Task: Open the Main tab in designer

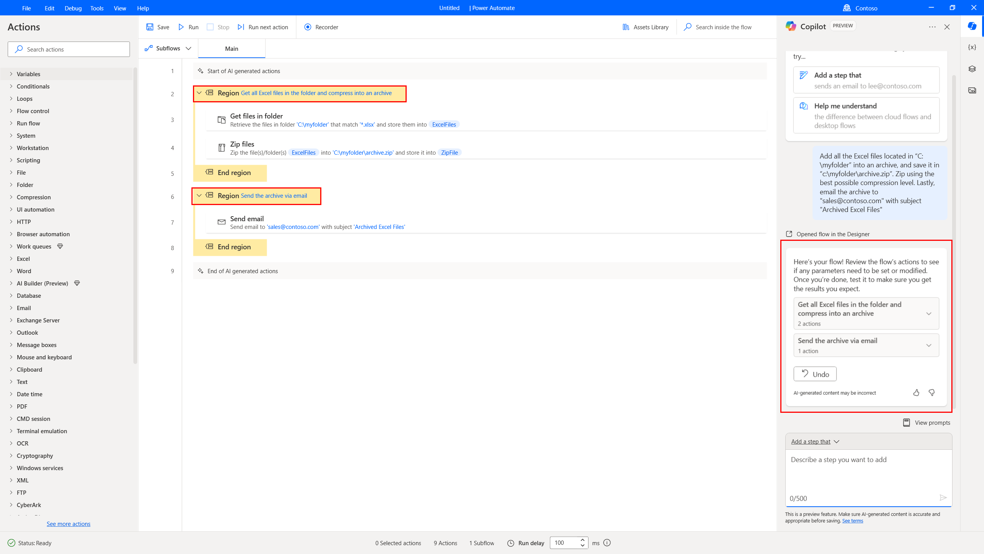Action: click(x=232, y=48)
